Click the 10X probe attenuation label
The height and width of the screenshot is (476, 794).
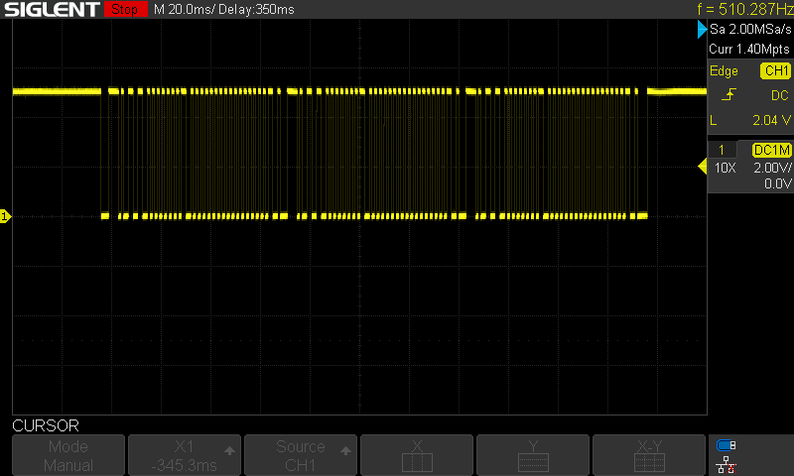[726, 168]
